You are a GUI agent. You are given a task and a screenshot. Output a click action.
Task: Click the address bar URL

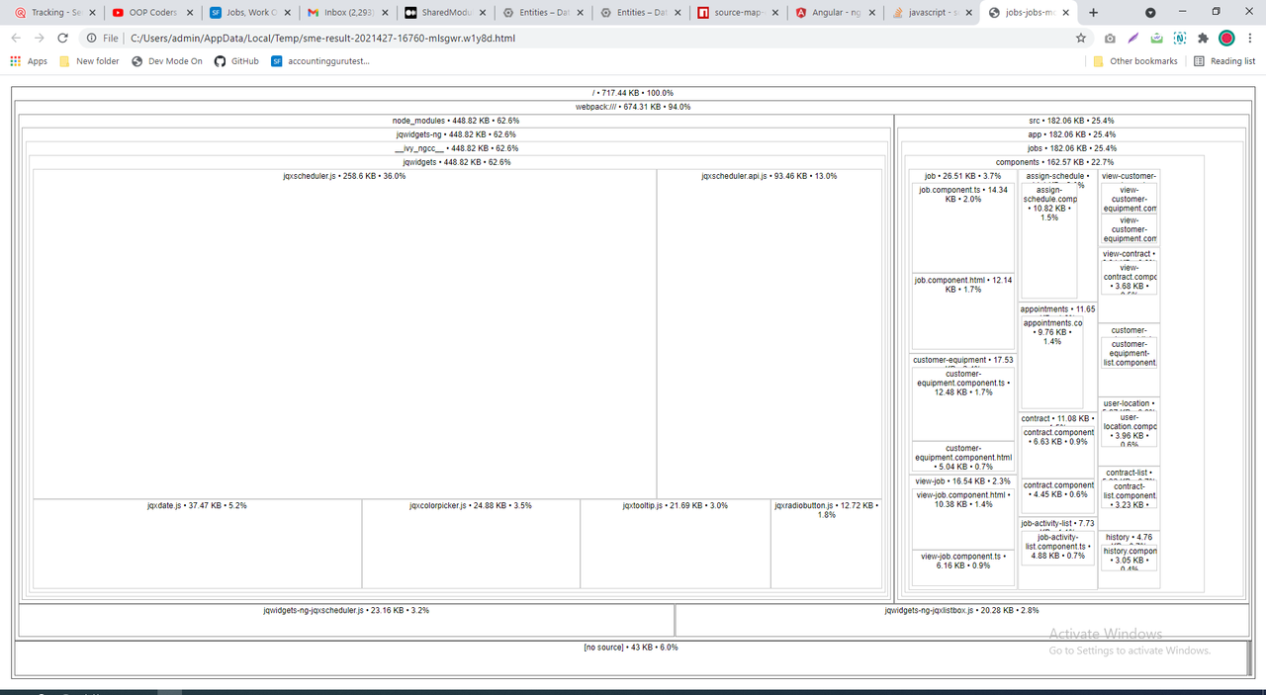pyautogui.click(x=322, y=38)
